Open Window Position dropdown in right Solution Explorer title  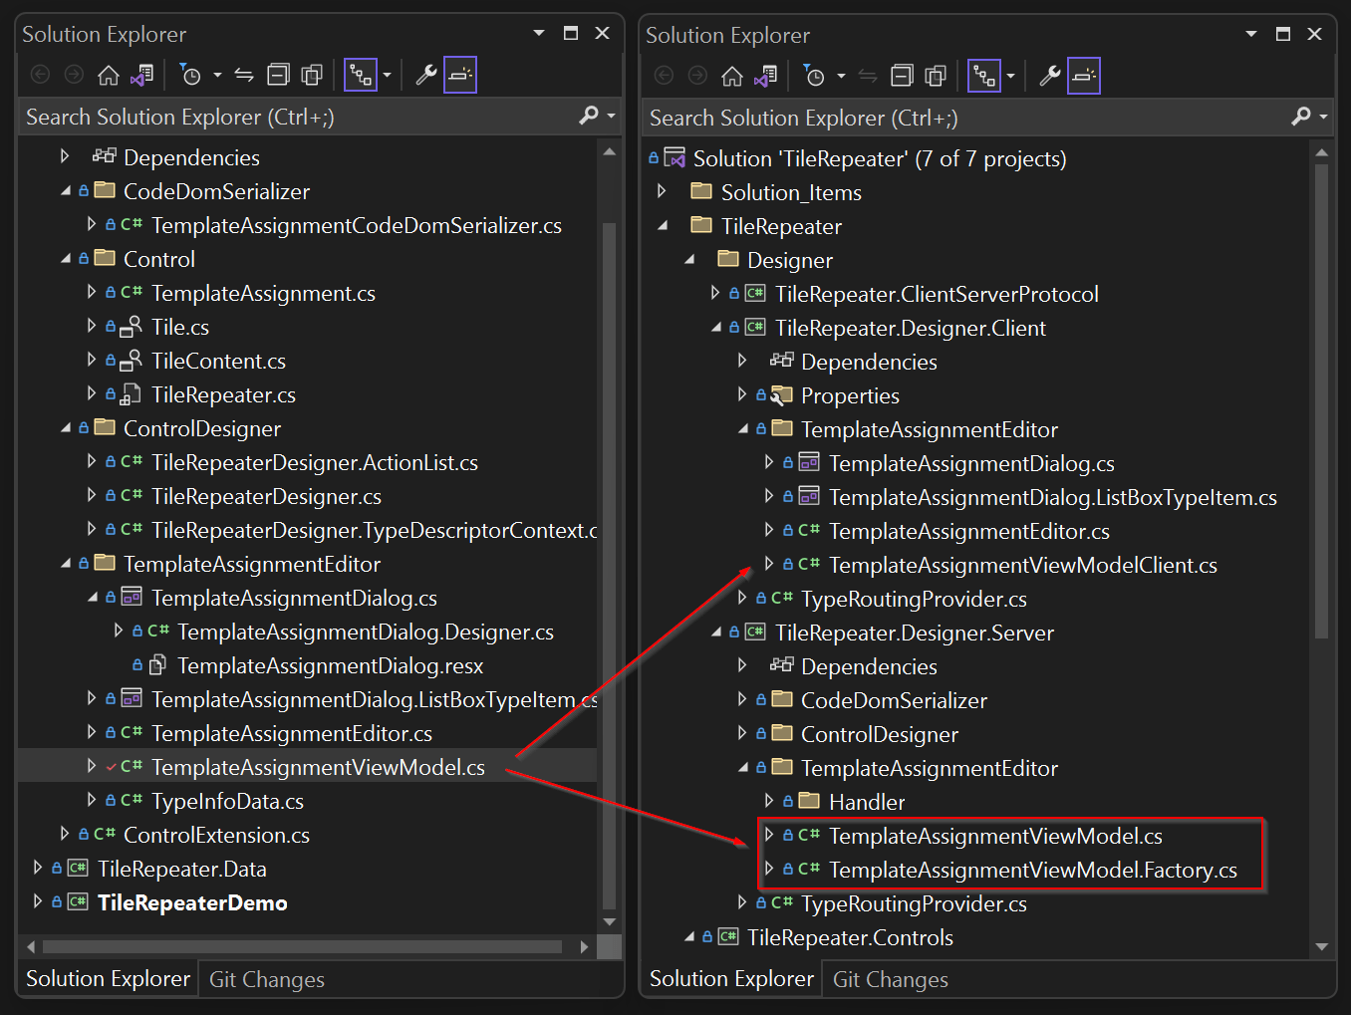[x=1251, y=34]
